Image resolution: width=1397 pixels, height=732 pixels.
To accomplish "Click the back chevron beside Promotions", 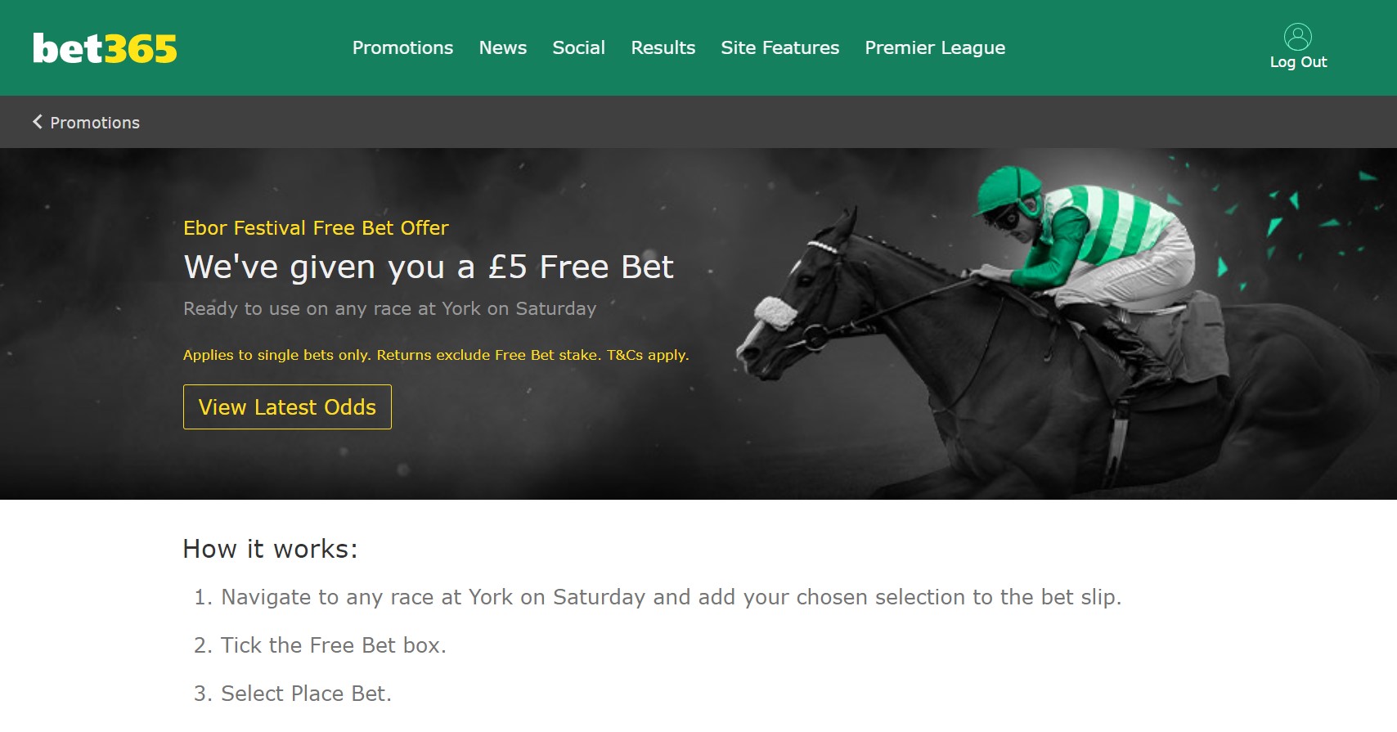I will (38, 122).
